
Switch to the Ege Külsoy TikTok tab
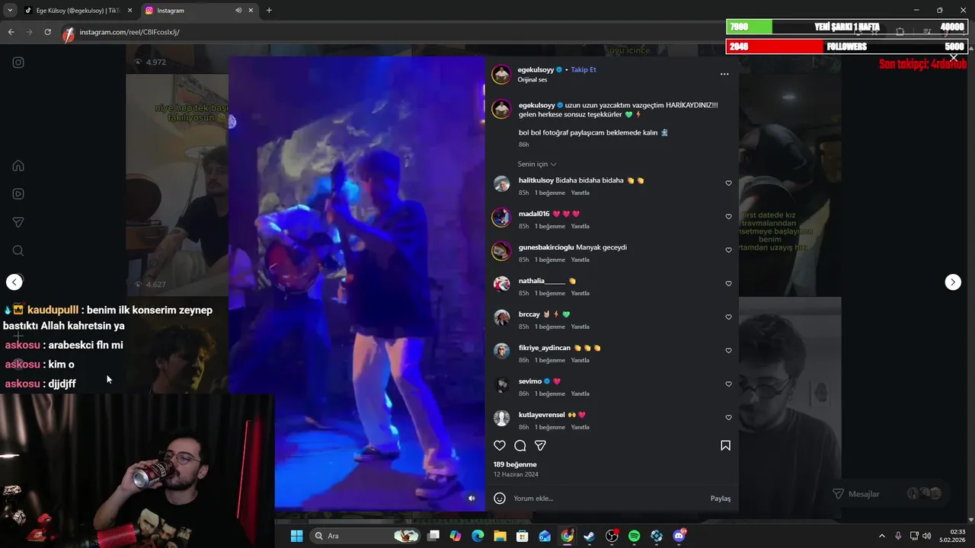pyautogui.click(x=78, y=11)
